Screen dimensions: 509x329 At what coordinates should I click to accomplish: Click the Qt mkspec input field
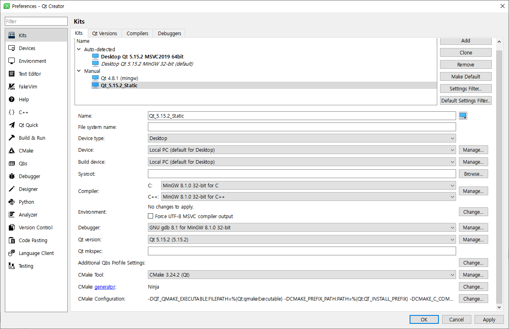coord(302,251)
